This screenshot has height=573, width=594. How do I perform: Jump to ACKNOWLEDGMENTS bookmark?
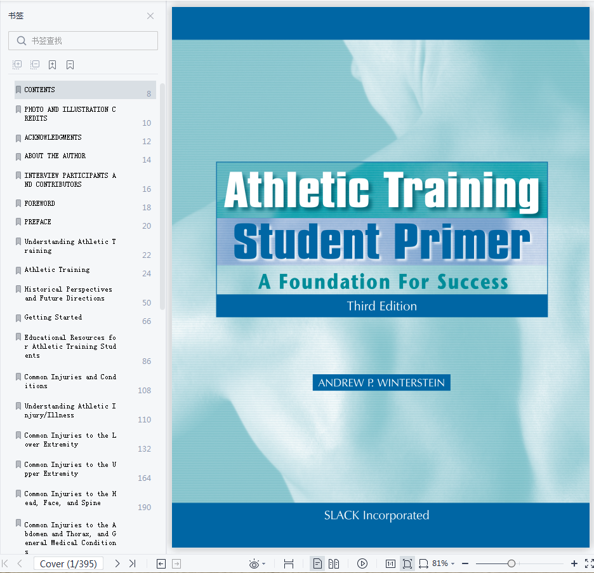coord(85,138)
